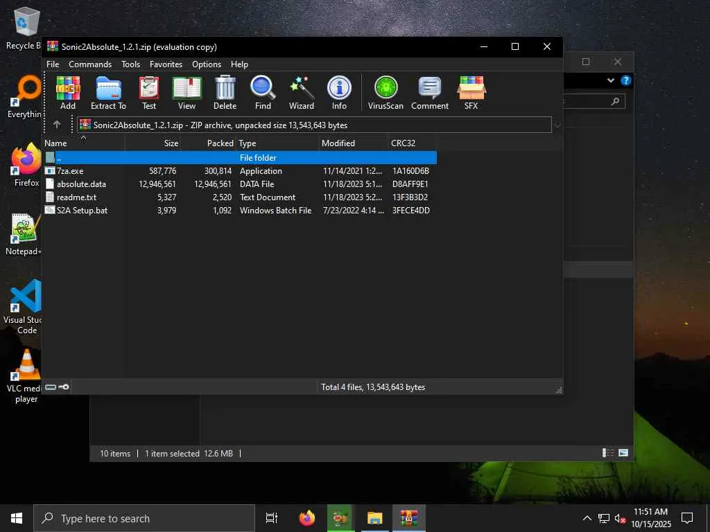
Task: Click the archive path address field
Action: pos(314,125)
